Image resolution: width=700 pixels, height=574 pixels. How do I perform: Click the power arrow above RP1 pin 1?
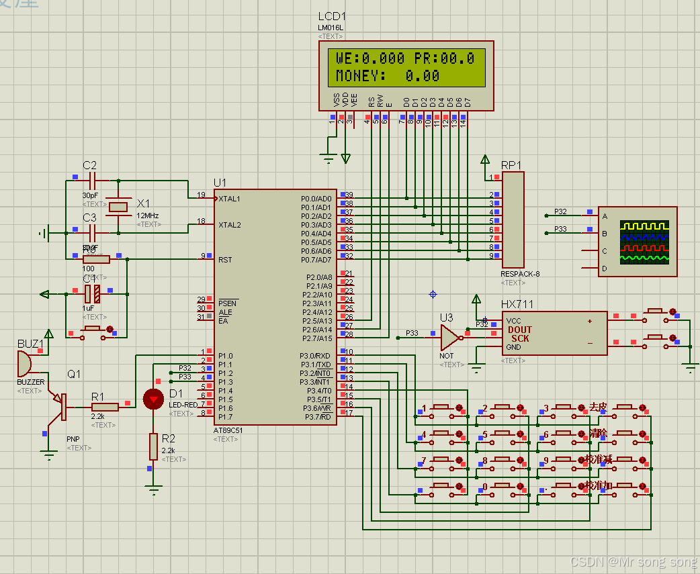pyautogui.click(x=485, y=159)
